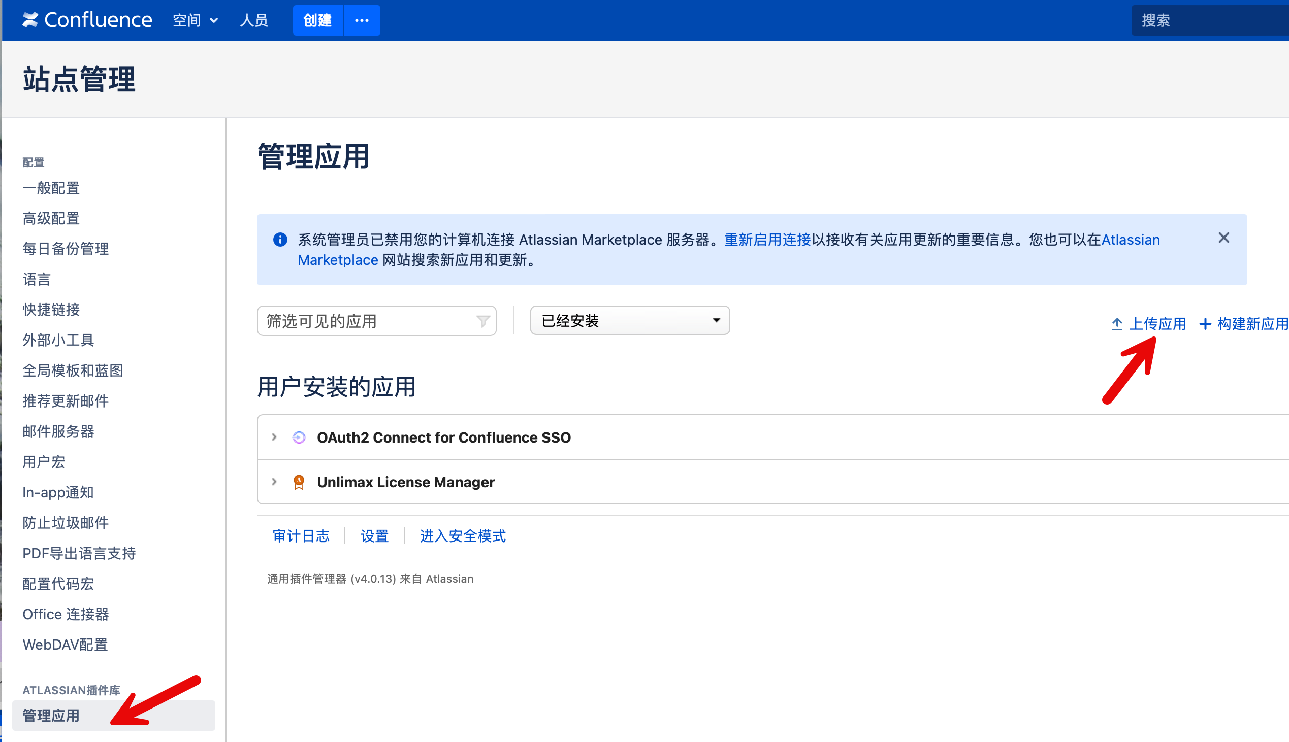The width and height of the screenshot is (1289, 742).
Task: Expand the Unlimax License Manager row
Action: (x=274, y=482)
